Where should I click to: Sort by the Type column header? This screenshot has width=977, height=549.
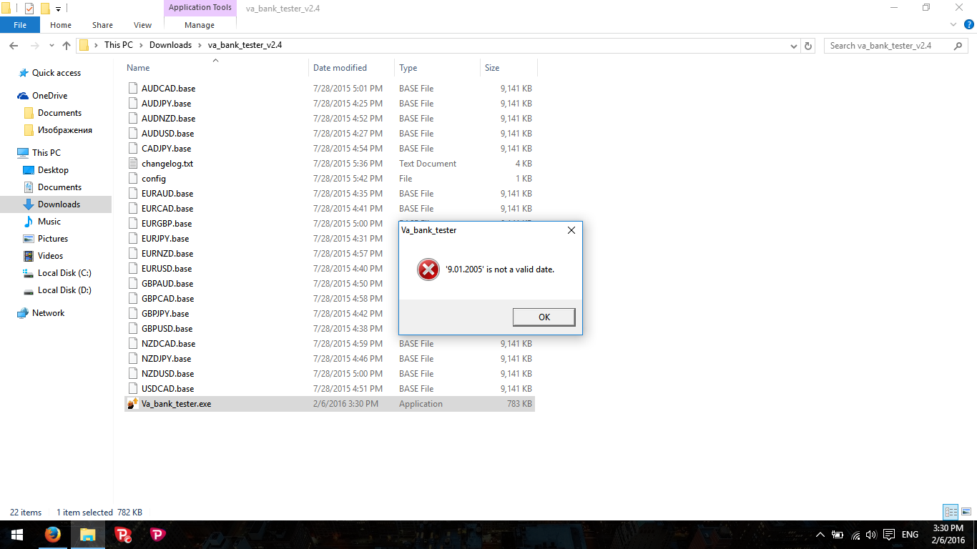click(x=408, y=68)
